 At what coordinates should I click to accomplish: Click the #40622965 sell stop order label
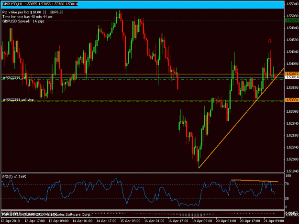(18, 99)
